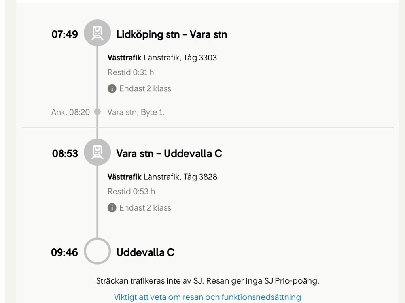Select the 'Lidköping stn – Vara stn' heading

point(172,34)
